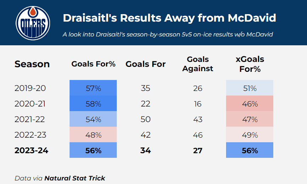
Task: Click the Goals For% column header
Action: point(93,64)
